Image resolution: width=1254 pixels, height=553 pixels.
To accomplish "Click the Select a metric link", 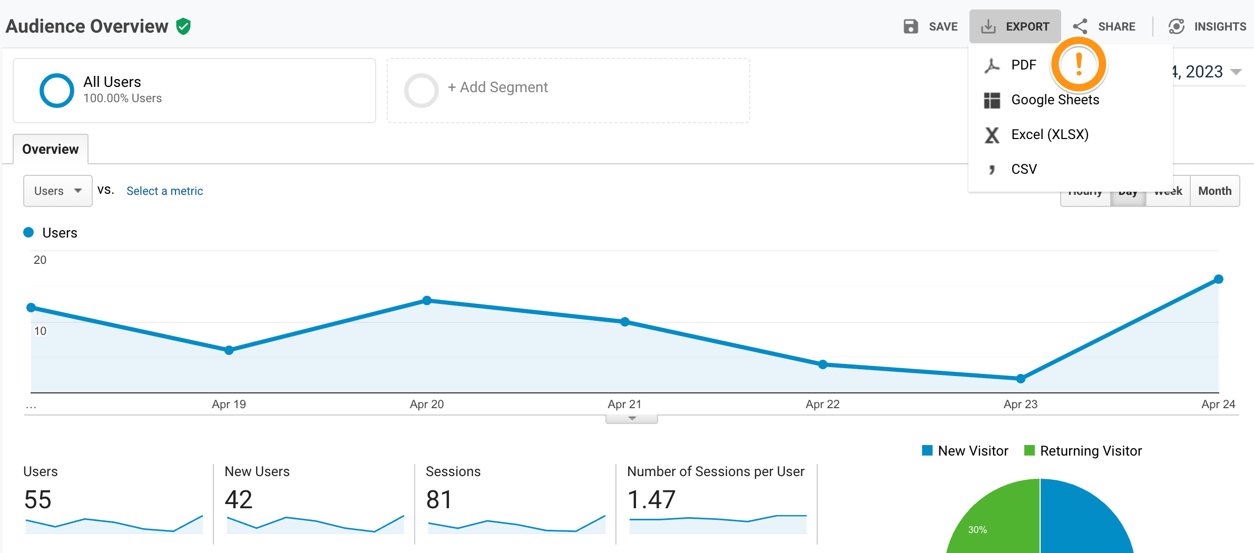I will 164,191.
